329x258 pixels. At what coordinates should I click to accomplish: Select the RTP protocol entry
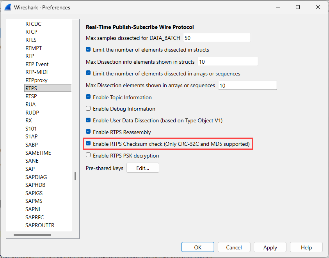[30, 56]
